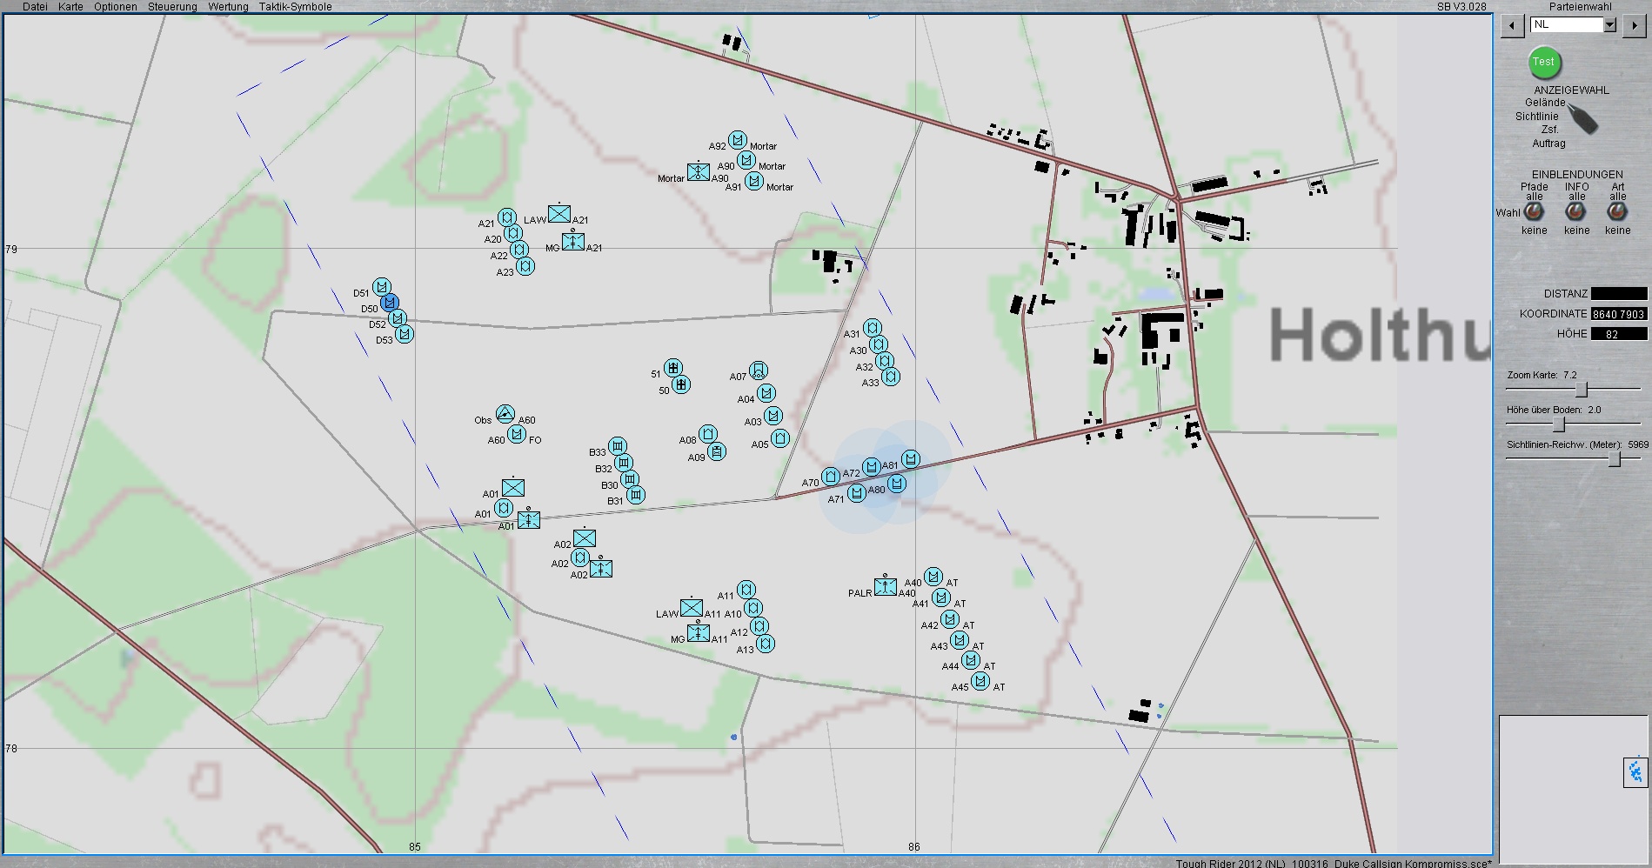Open the Taktik-Symbole menu
The width and height of the screenshot is (1652, 868).
pyautogui.click(x=295, y=7)
